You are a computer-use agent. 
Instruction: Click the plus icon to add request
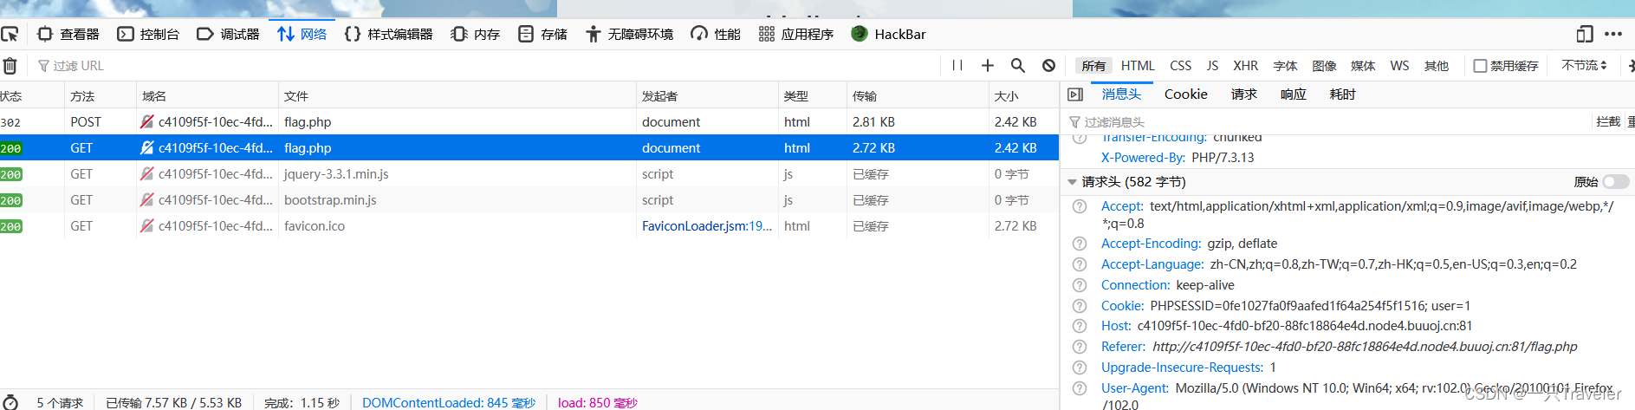tap(988, 65)
